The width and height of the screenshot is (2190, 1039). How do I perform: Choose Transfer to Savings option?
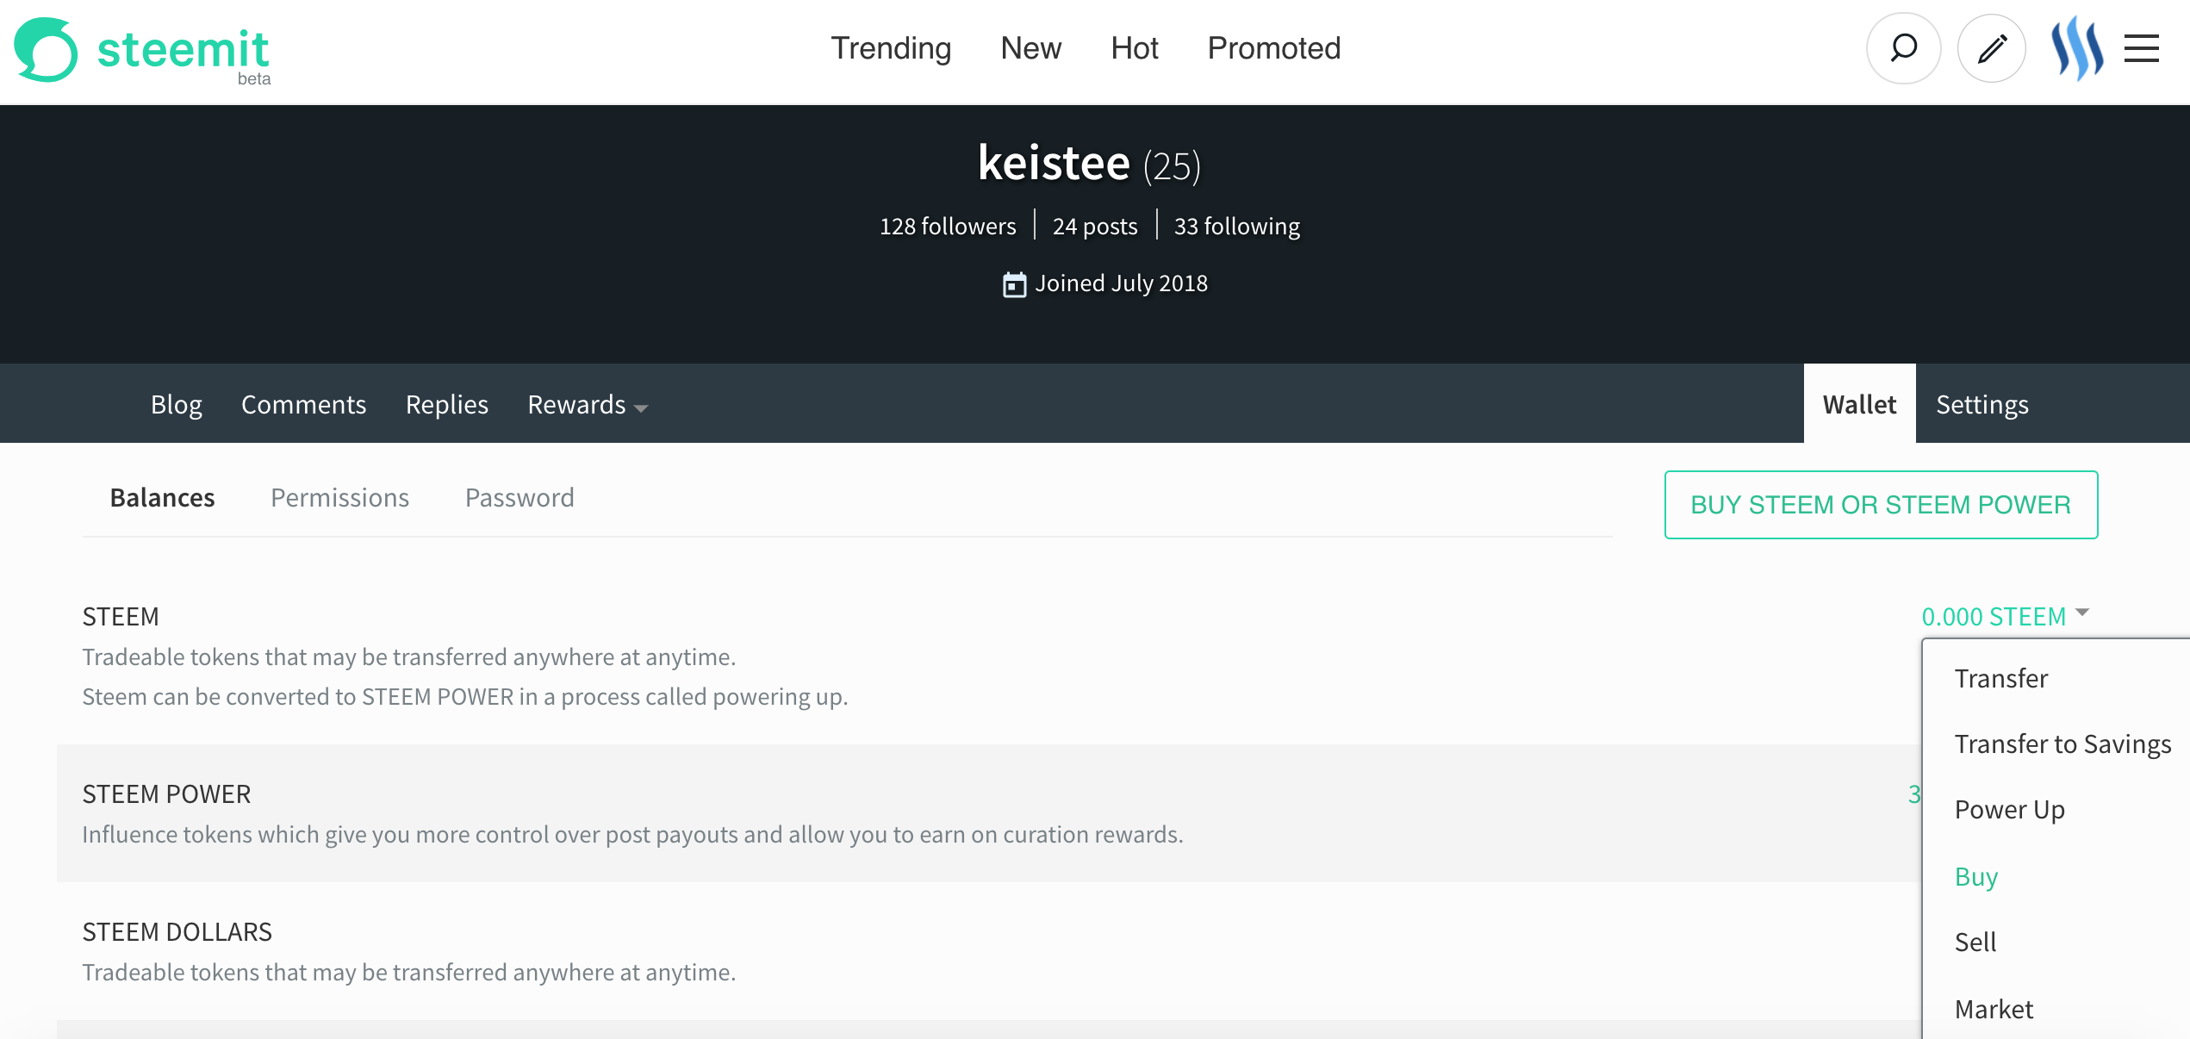2062,744
